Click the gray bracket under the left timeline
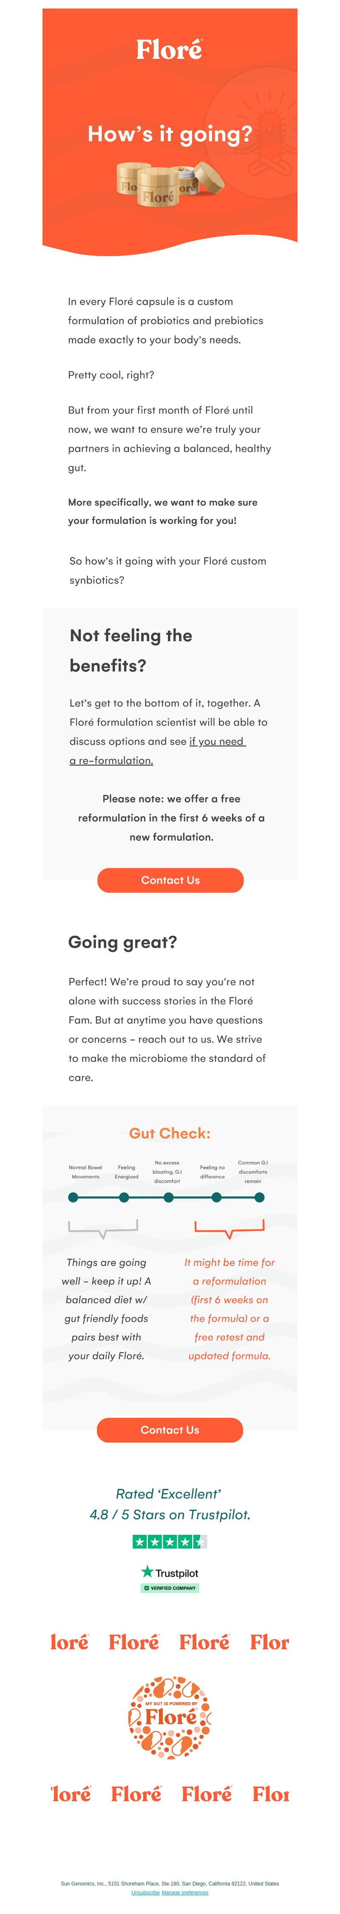Image resolution: width=340 pixels, height=1914 pixels. [x=102, y=1228]
